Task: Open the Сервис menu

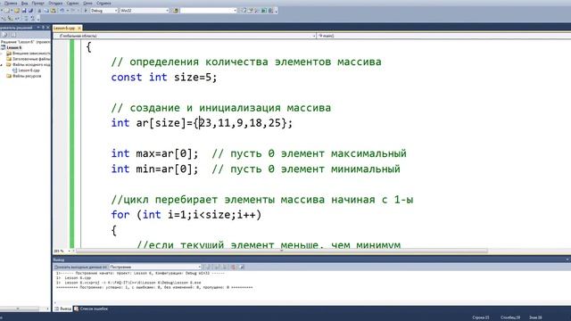Action: click(x=72, y=4)
